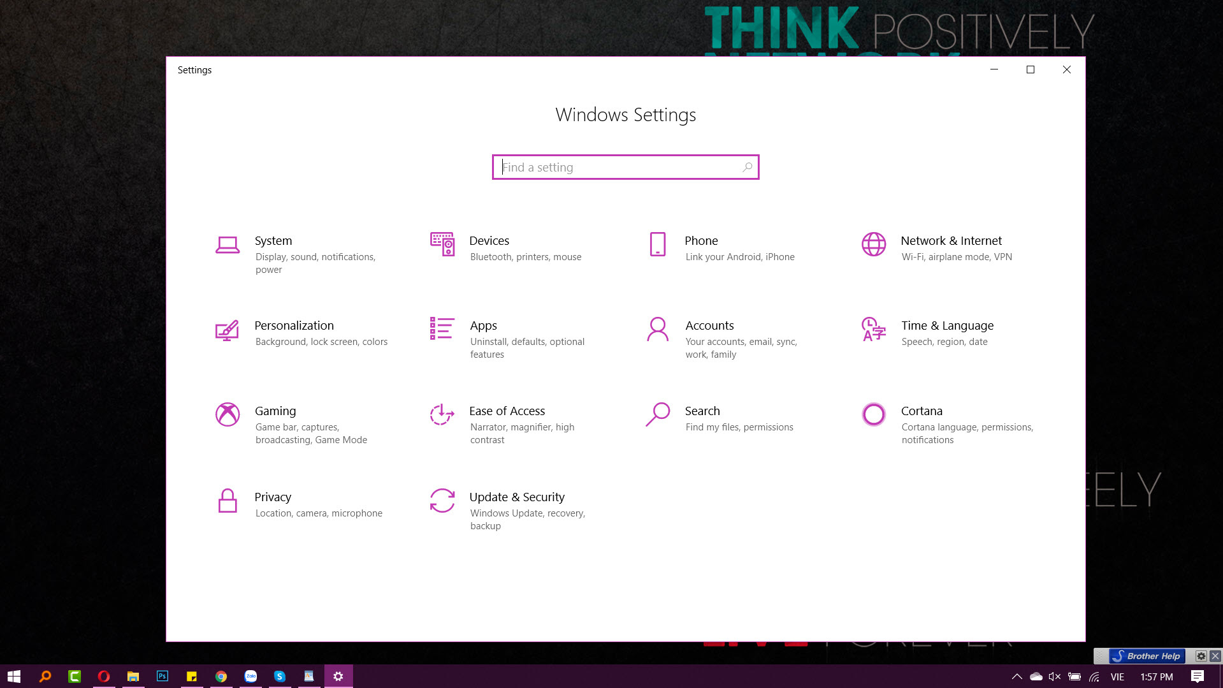
Task: Launch Photoshop from the taskbar
Action: (163, 676)
